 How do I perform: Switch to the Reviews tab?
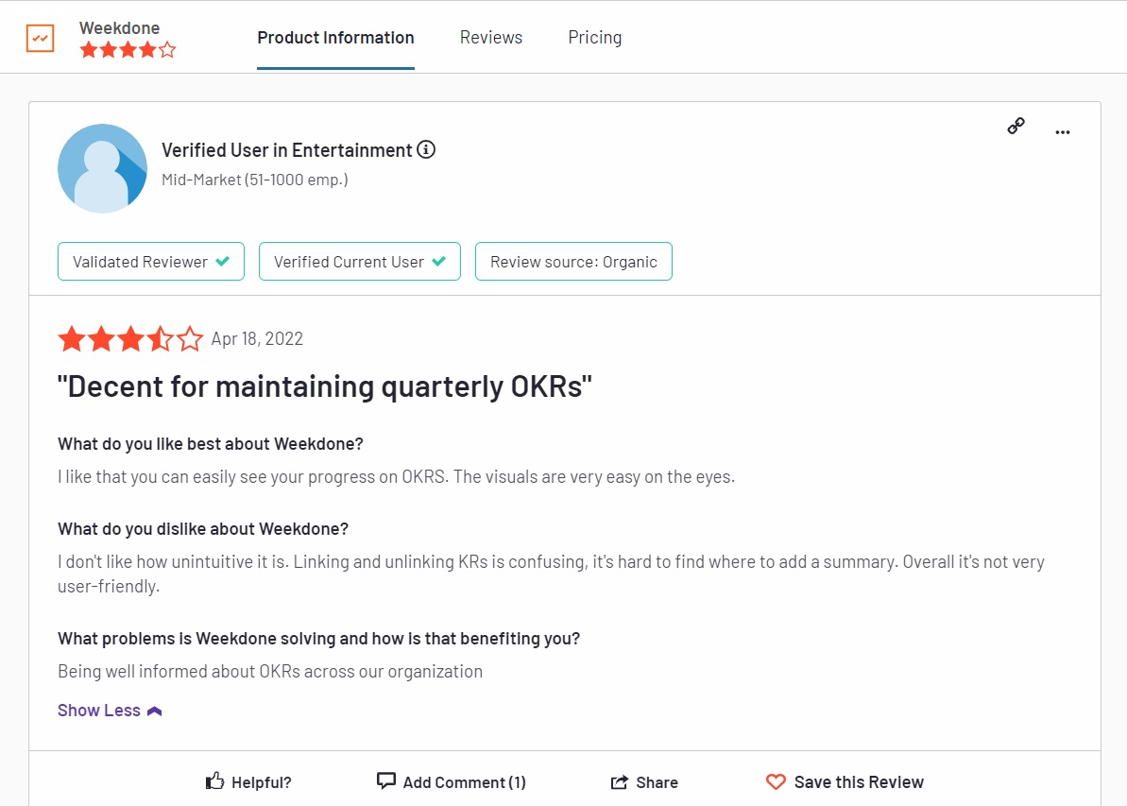[x=490, y=37]
